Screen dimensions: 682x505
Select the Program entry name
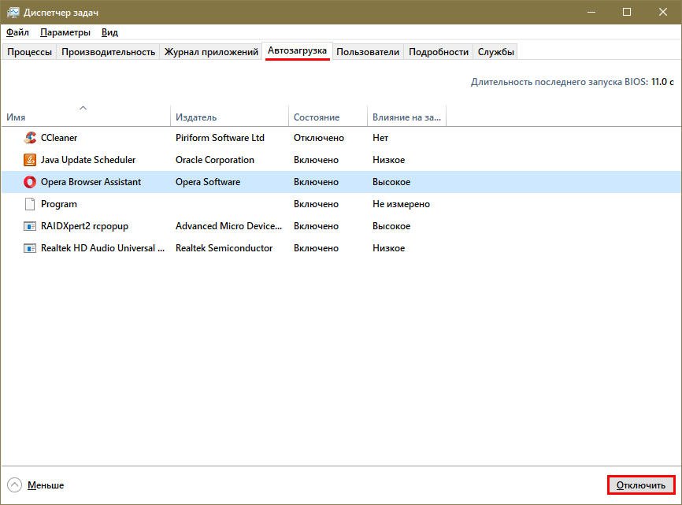[59, 204]
